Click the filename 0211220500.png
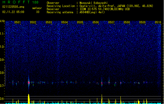The image size is (164, 104). (13, 7)
